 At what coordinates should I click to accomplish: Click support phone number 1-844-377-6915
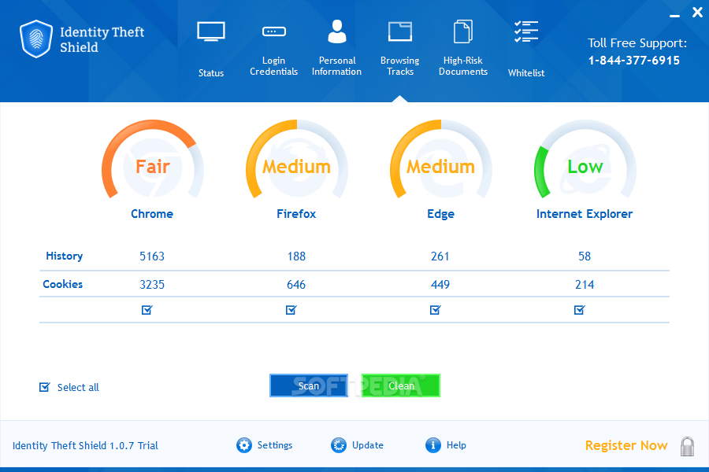coord(634,61)
